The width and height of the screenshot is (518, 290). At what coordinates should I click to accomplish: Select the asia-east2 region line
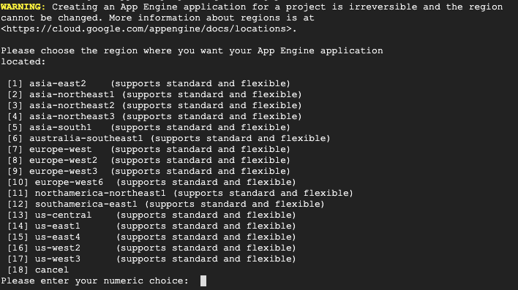click(x=149, y=83)
